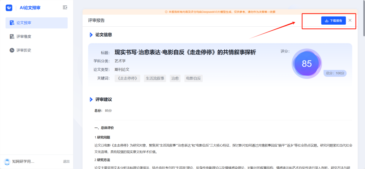Viewport: 365px width, 169px height.
Task: Click the AI论文预审 graduation cap logo
Action: click(9, 7)
